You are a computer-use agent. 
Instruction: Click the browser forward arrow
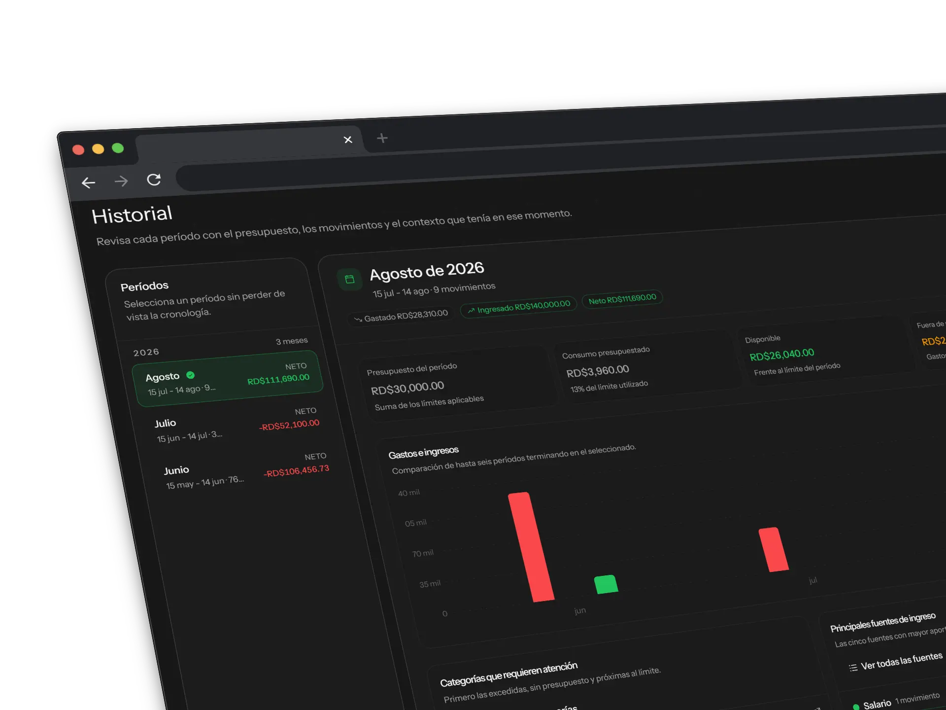point(121,181)
